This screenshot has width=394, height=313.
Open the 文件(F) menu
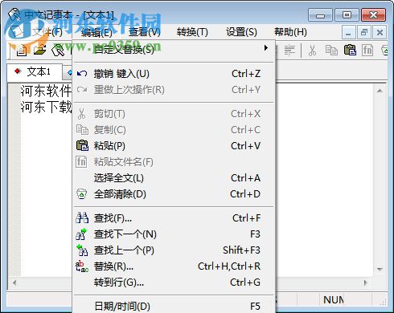pos(47,32)
